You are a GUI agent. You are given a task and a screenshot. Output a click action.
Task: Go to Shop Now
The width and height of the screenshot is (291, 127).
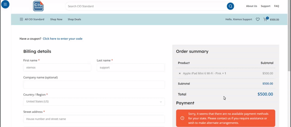(x=56, y=19)
